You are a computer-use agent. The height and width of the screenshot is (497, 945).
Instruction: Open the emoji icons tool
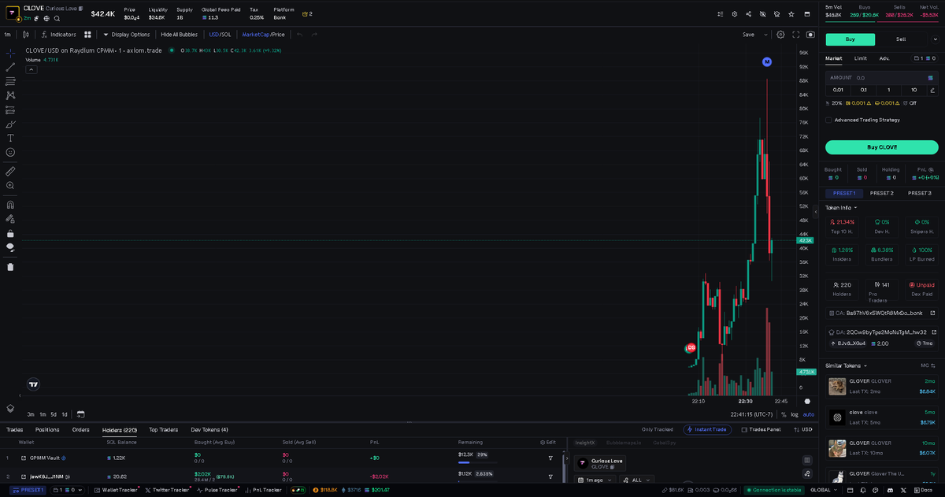tap(10, 152)
